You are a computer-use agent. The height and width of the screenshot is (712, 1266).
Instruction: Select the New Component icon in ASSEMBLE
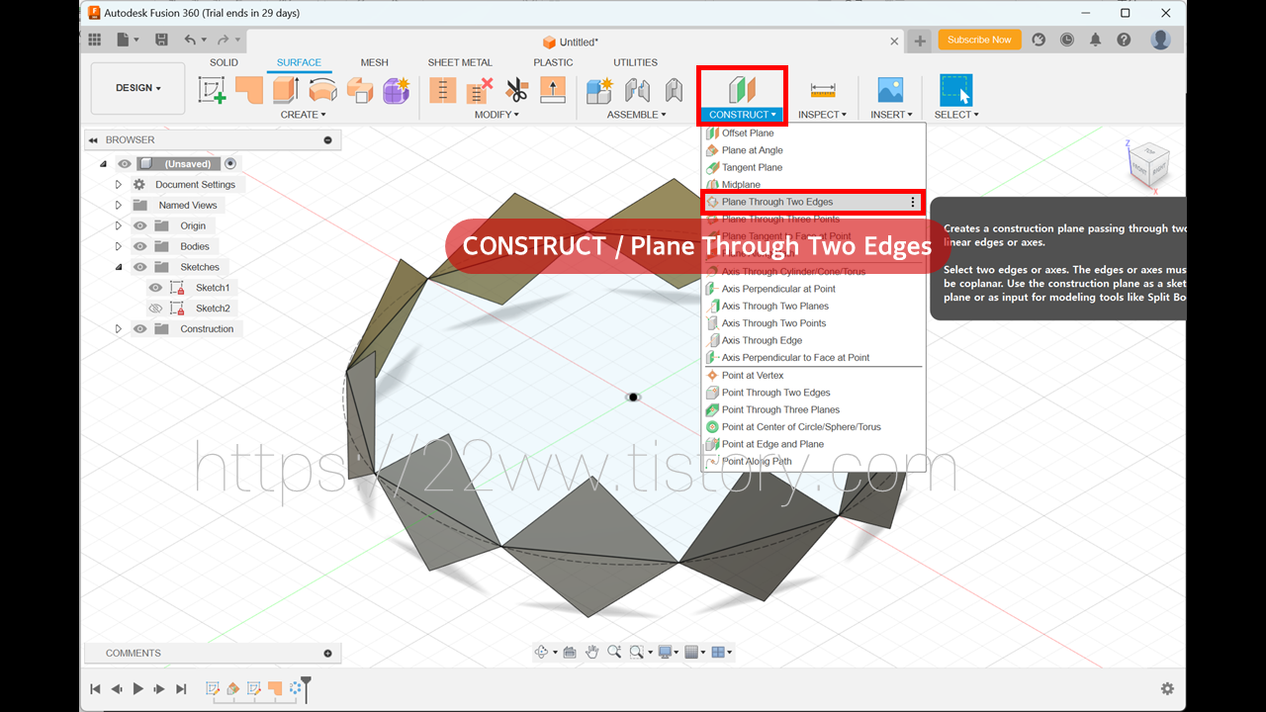click(599, 90)
